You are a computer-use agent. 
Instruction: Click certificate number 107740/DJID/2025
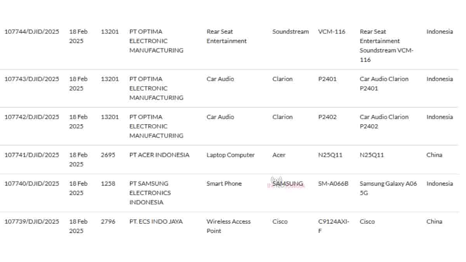(32, 184)
